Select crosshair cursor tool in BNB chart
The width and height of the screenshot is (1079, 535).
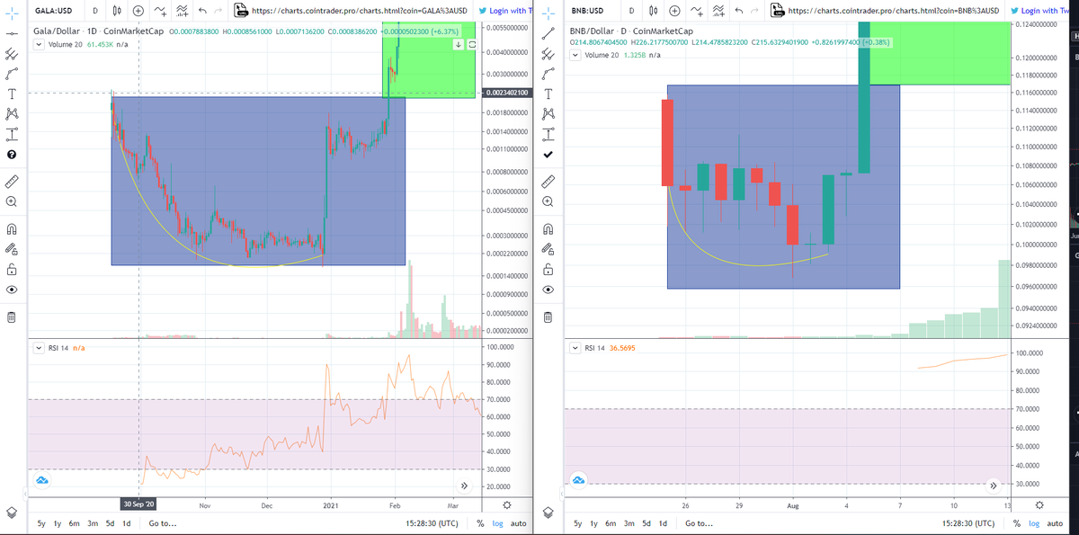tap(547, 12)
